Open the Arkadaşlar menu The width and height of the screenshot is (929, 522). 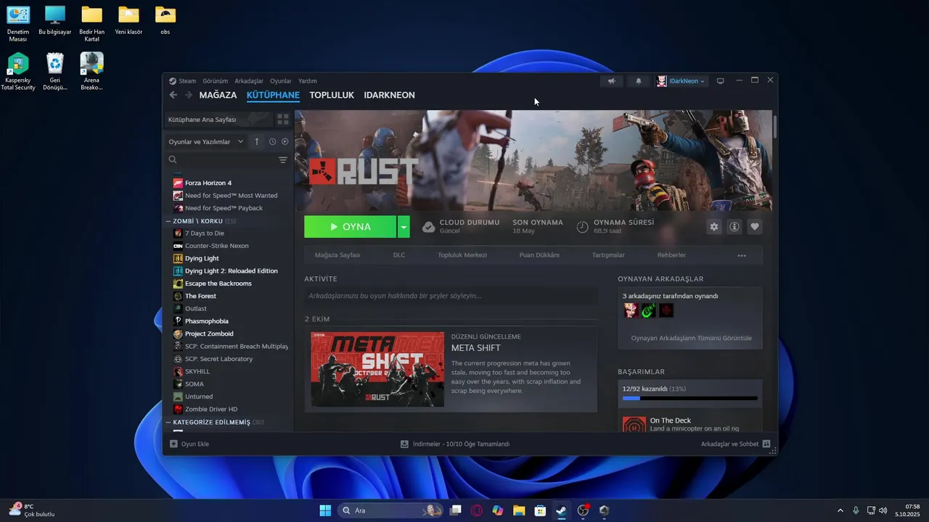(x=249, y=81)
